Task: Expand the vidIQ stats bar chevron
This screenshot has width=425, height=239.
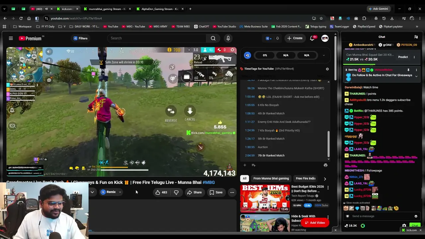Action: 324,55
